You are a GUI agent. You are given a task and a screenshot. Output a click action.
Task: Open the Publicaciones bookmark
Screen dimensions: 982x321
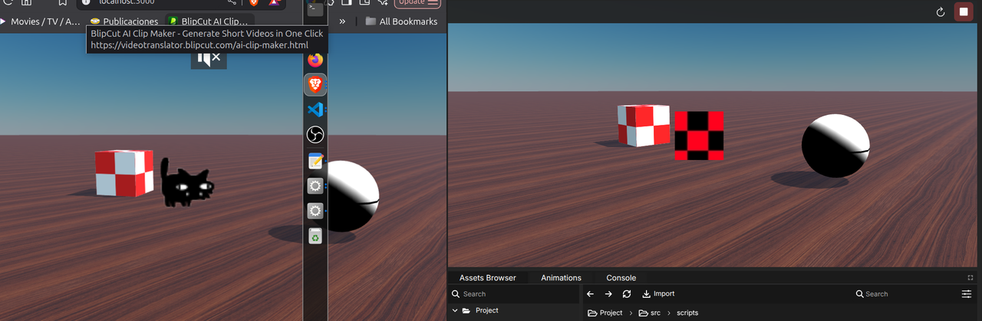pyautogui.click(x=124, y=21)
